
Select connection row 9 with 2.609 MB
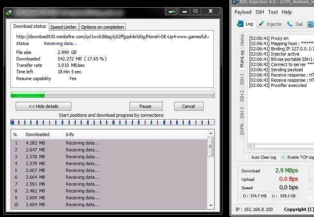click(x=109, y=198)
